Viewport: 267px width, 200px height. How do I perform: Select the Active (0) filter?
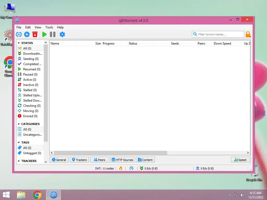pyautogui.click(x=30, y=80)
